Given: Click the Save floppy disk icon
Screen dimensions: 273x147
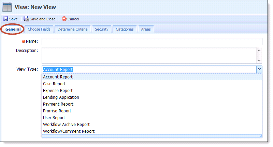Looking at the screenshot, I should 6,19.
